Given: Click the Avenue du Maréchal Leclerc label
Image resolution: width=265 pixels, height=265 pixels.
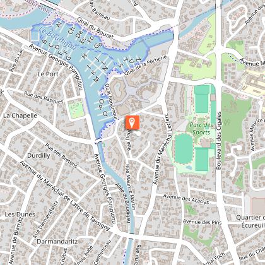Looking at the screenshot, I should click(x=161, y=150).
